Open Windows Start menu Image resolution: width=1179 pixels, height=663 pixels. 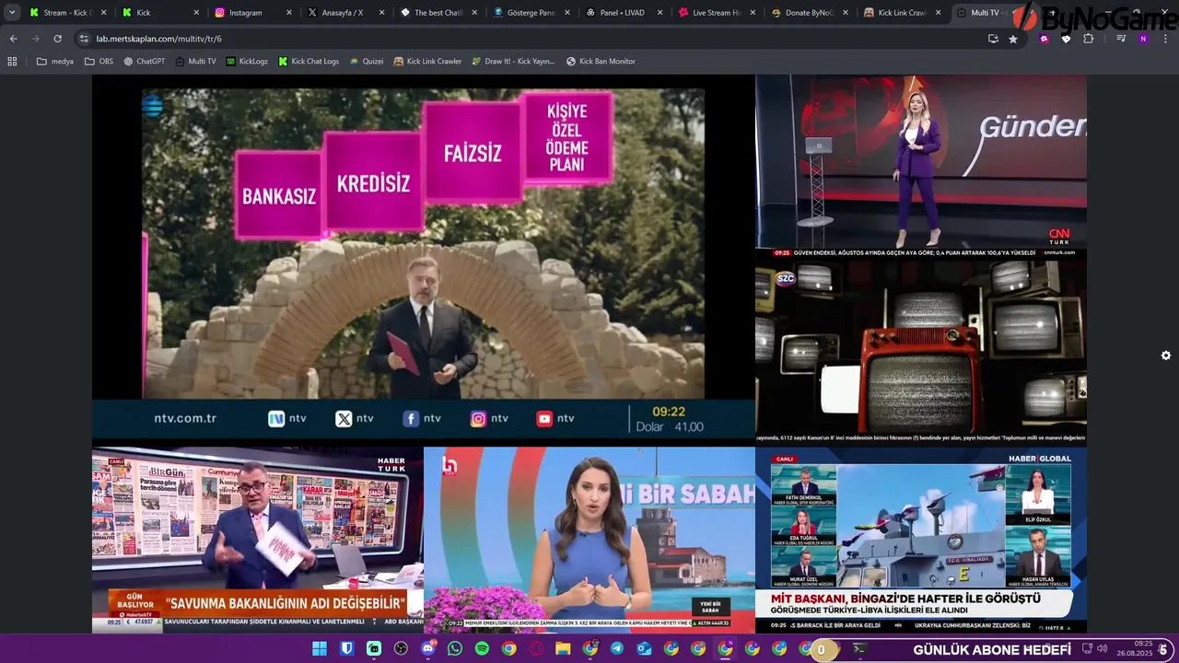(x=319, y=649)
